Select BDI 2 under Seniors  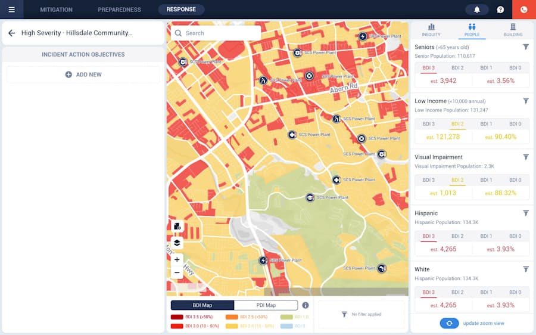click(457, 68)
